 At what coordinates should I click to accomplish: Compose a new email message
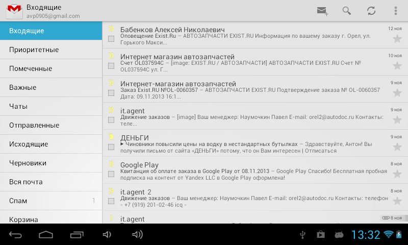pyautogui.click(x=322, y=11)
